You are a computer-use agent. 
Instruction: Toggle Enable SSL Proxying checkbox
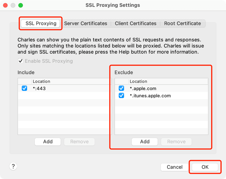tap(21, 61)
